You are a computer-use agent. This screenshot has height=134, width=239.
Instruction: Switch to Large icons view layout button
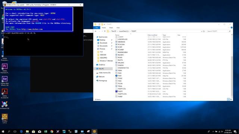tap(231, 99)
